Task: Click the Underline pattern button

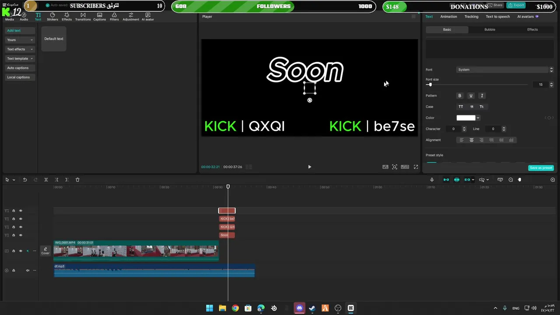Action: pyautogui.click(x=471, y=95)
